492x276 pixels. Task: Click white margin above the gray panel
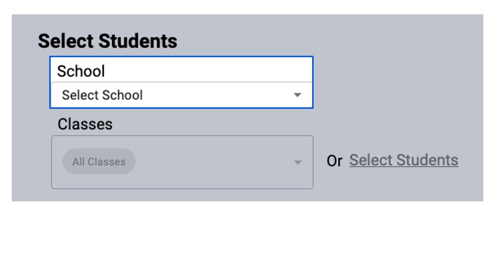(246, 7)
